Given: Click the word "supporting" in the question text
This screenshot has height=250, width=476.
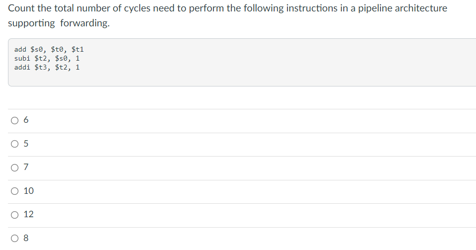Looking at the screenshot, I should [x=31, y=23].
